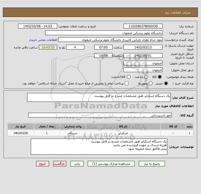Click the بازگشت back button

point(60,164)
